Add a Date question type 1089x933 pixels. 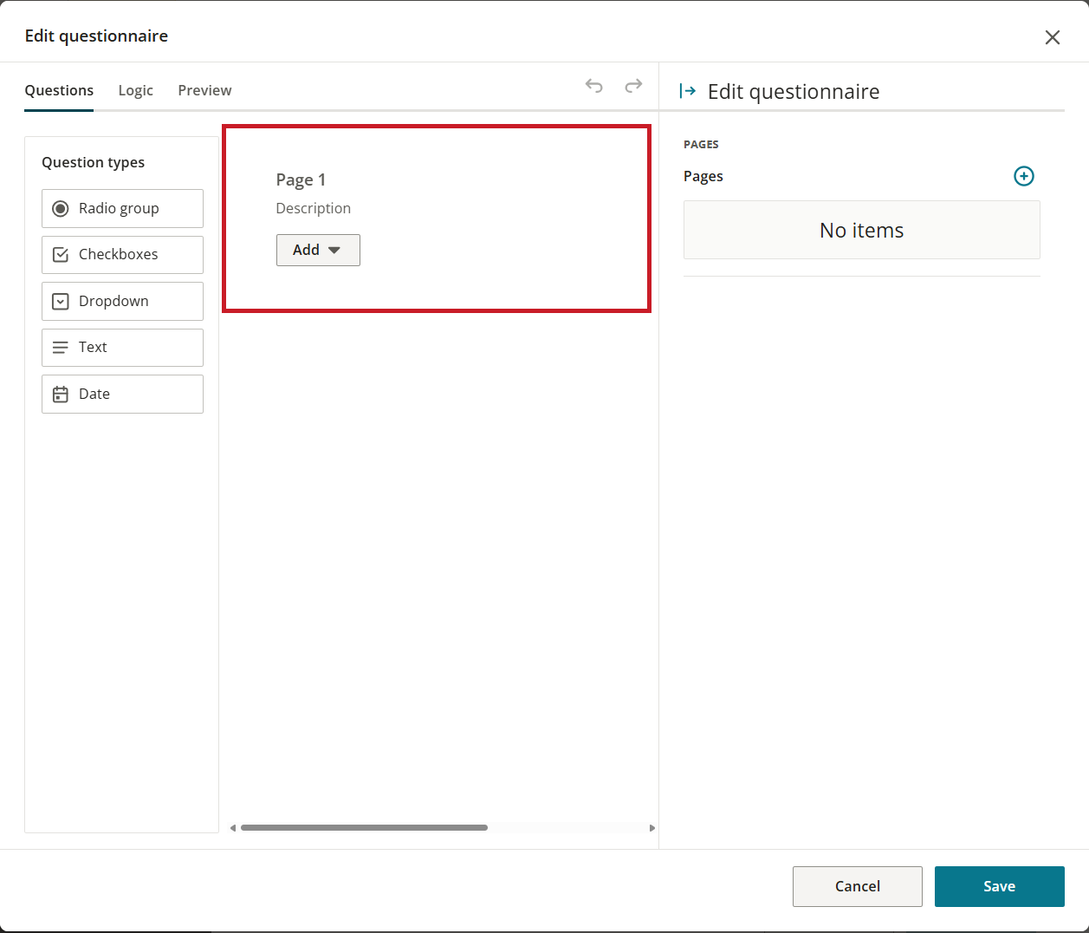122,394
